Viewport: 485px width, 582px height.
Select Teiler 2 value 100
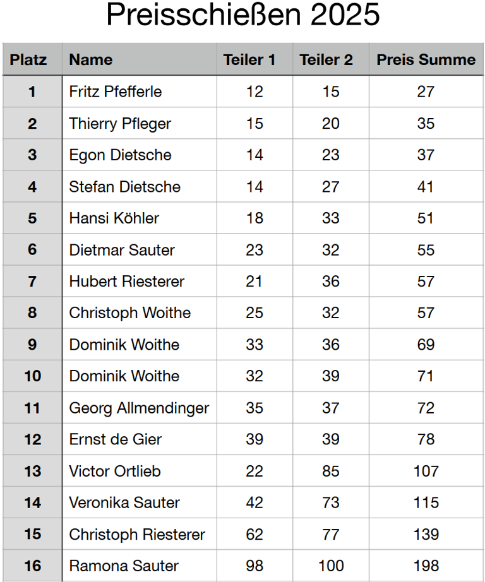click(x=330, y=566)
